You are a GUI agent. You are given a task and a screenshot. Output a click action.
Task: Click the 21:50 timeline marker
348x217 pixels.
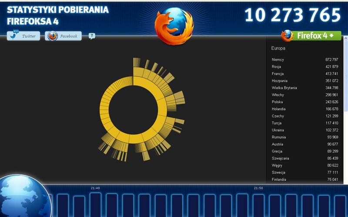258,188
